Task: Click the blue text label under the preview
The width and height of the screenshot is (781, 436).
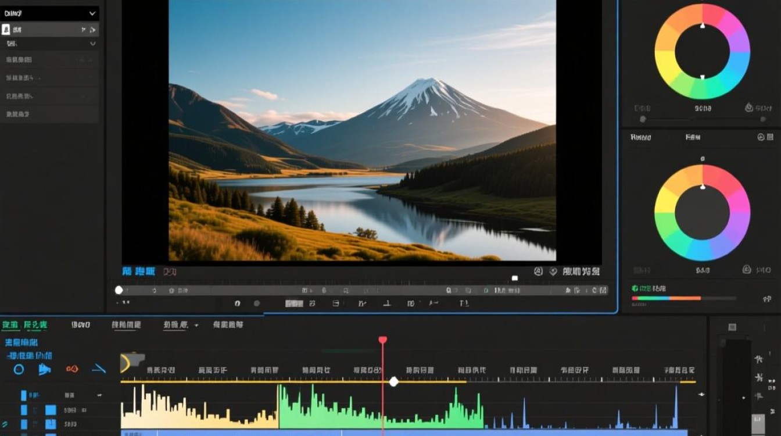Action: click(x=138, y=271)
